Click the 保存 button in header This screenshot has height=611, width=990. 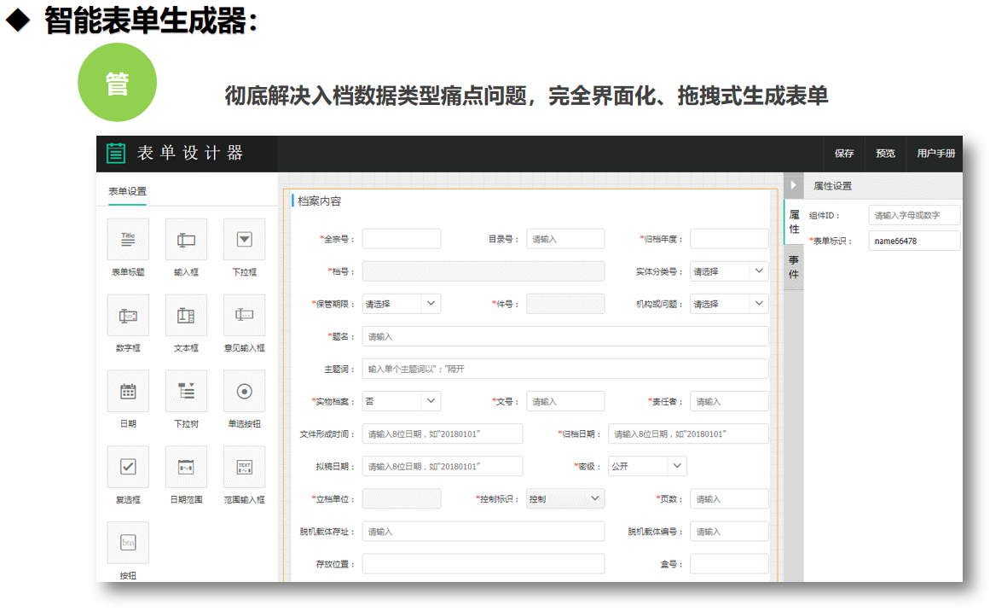(844, 154)
